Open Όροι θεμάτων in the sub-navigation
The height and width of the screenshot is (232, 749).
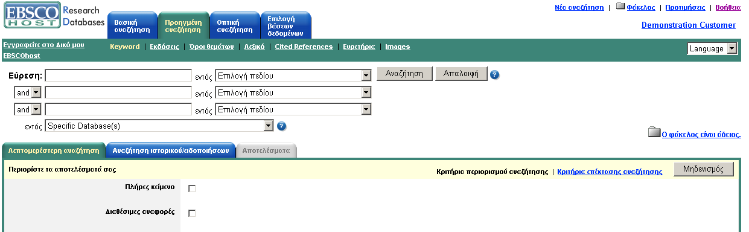tap(211, 47)
